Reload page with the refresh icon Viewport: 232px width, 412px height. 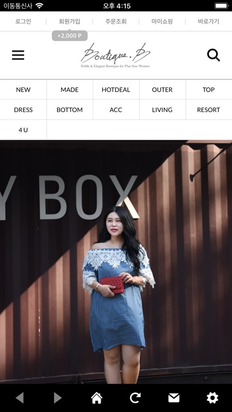(x=135, y=398)
